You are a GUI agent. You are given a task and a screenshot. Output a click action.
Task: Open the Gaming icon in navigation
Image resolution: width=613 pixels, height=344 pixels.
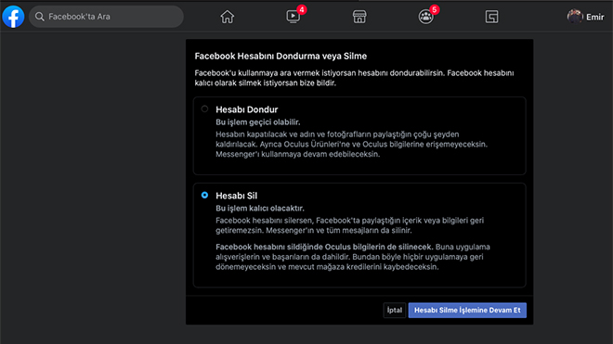[x=492, y=17]
